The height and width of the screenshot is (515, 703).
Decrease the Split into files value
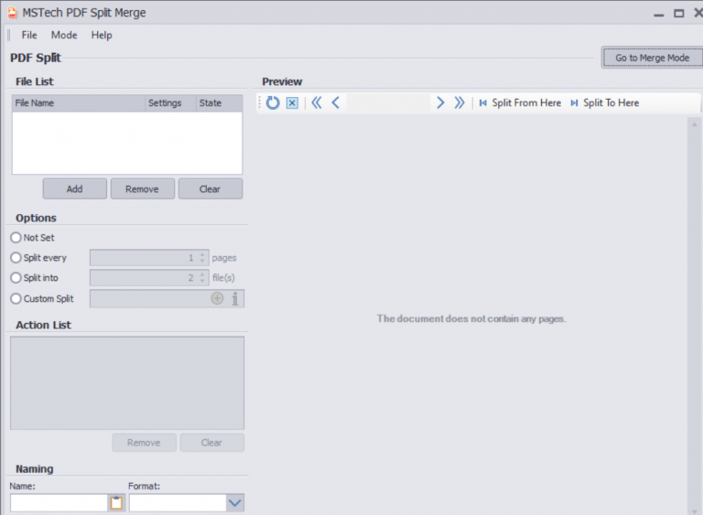(202, 281)
